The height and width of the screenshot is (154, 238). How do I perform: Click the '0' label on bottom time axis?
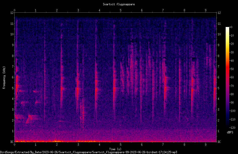(x=14, y=145)
